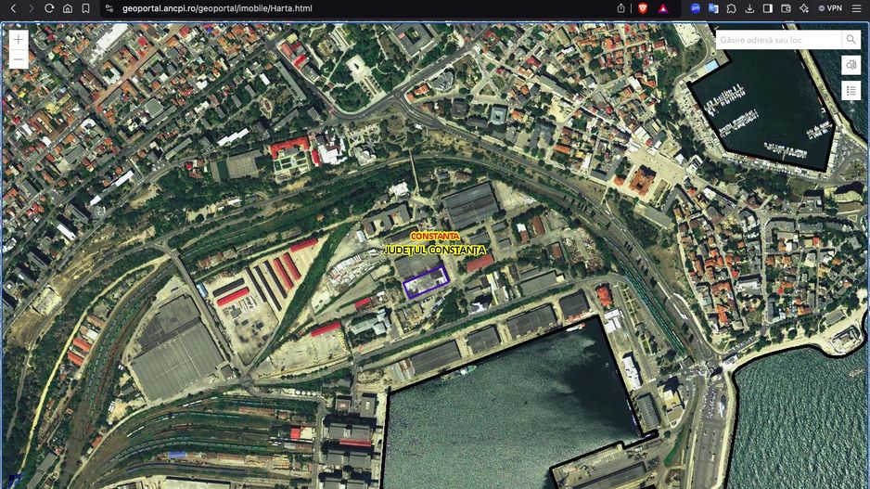This screenshot has width=870, height=489.
Task: Zoom in on the map
Action: point(19,40)
